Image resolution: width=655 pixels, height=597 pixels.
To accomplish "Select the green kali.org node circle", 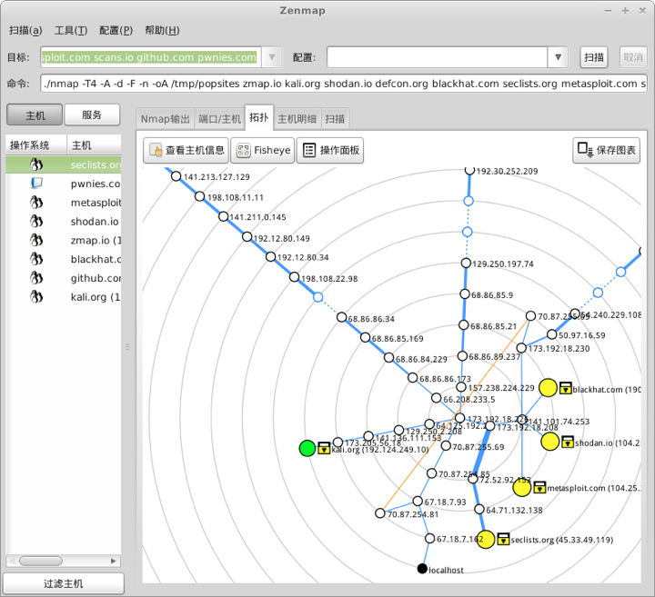I will [307, 447].
